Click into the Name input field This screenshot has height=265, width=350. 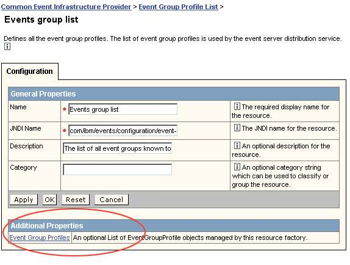(123, 109)
